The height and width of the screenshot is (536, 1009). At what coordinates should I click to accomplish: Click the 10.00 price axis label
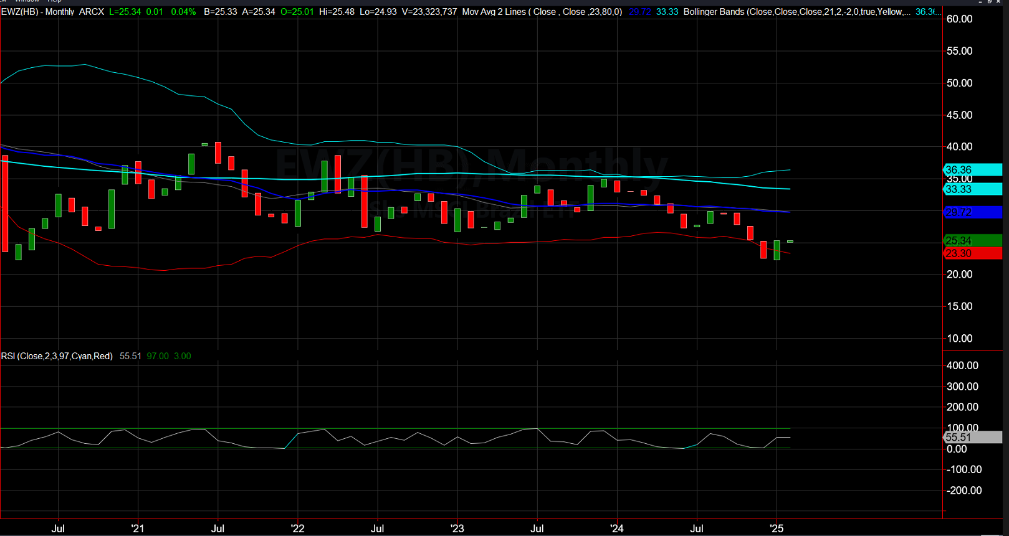[x=959, y=338]
